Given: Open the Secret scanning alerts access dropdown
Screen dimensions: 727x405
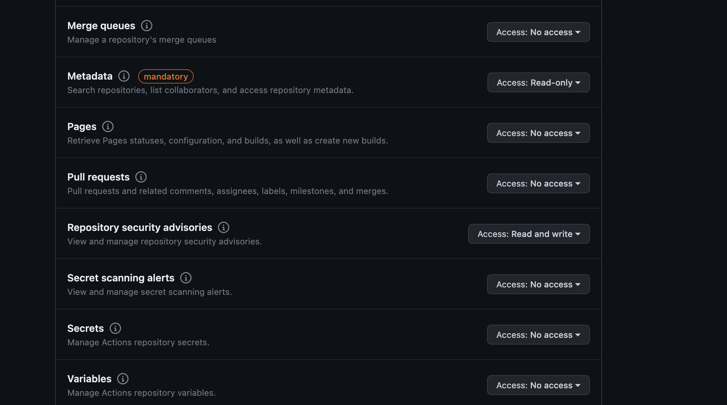Looking at the screenshot, I should click(538, 284).
